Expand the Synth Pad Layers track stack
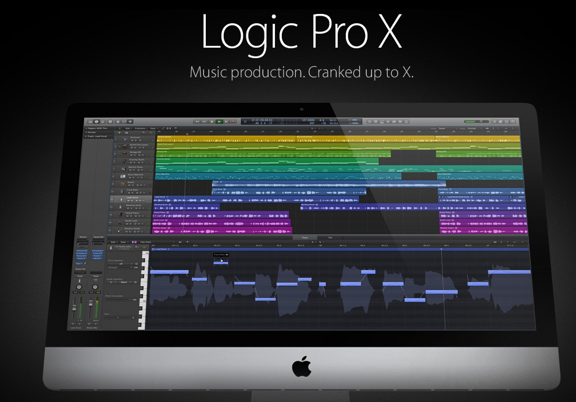Viewport: 576px width, 402px height. [x=120, y=146]
